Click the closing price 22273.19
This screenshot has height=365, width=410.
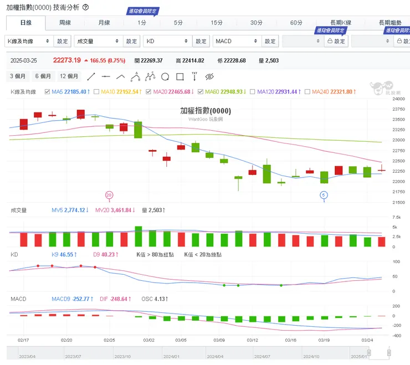(67, 60)
